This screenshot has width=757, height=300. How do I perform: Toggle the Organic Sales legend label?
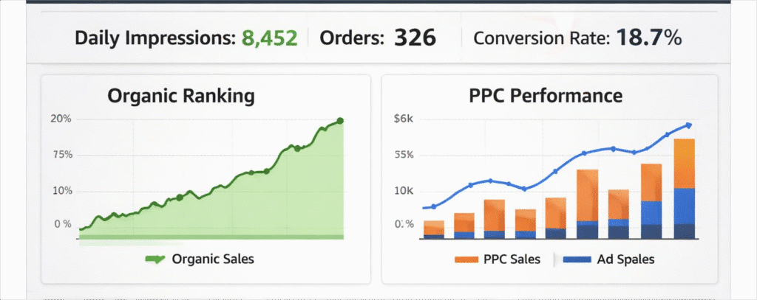point(212,259)
